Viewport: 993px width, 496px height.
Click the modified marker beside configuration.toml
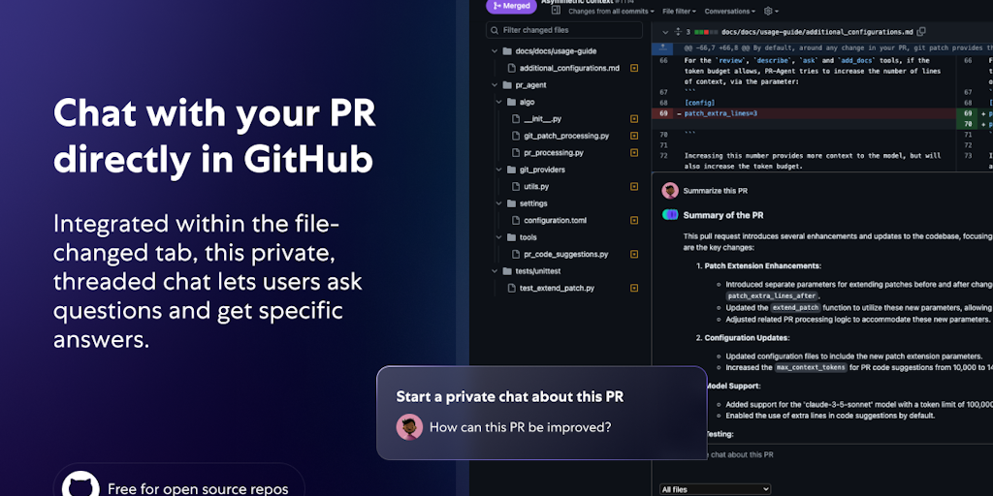point(634,220)
